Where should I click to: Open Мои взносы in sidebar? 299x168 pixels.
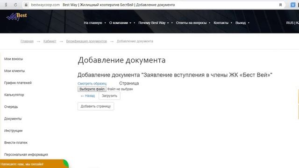point(14,59)
